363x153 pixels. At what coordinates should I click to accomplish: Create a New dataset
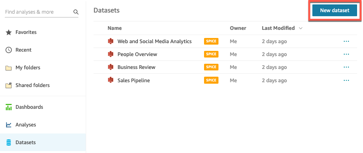(335, 11)
